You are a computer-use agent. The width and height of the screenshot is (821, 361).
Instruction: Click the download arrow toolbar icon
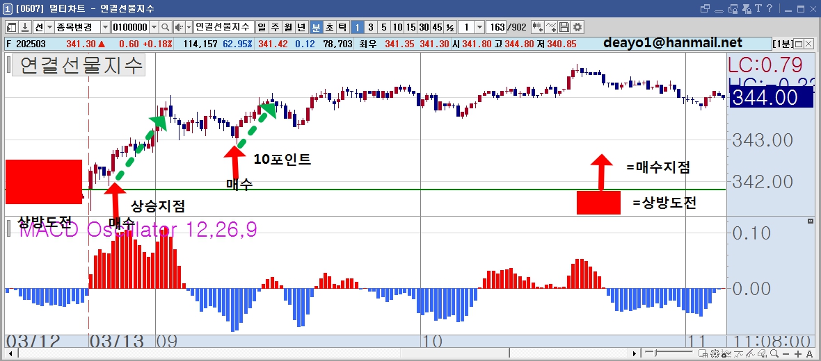coord(24,27)
